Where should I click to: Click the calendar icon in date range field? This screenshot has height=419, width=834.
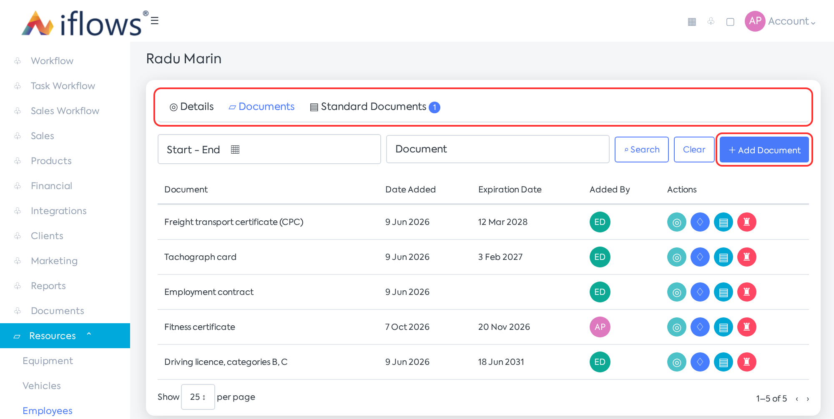pos(235,150)
